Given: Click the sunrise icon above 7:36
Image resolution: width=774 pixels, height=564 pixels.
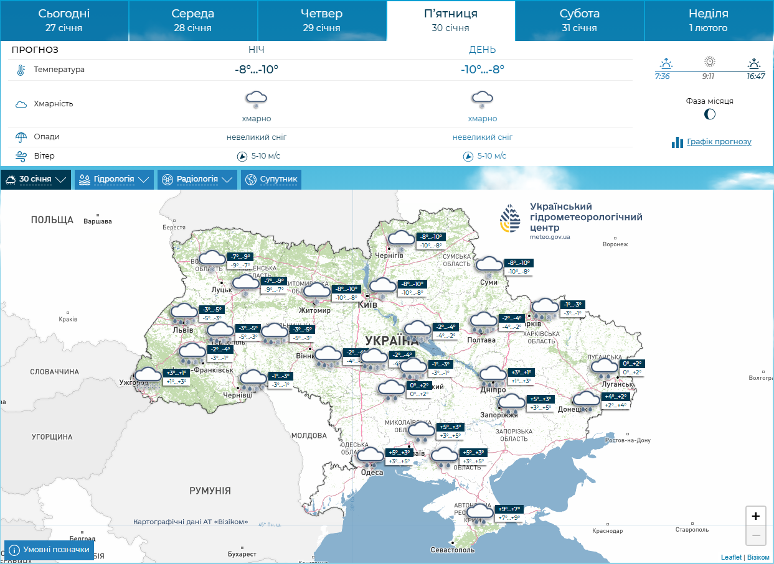Looking at the screenshot, I should 666,62.
